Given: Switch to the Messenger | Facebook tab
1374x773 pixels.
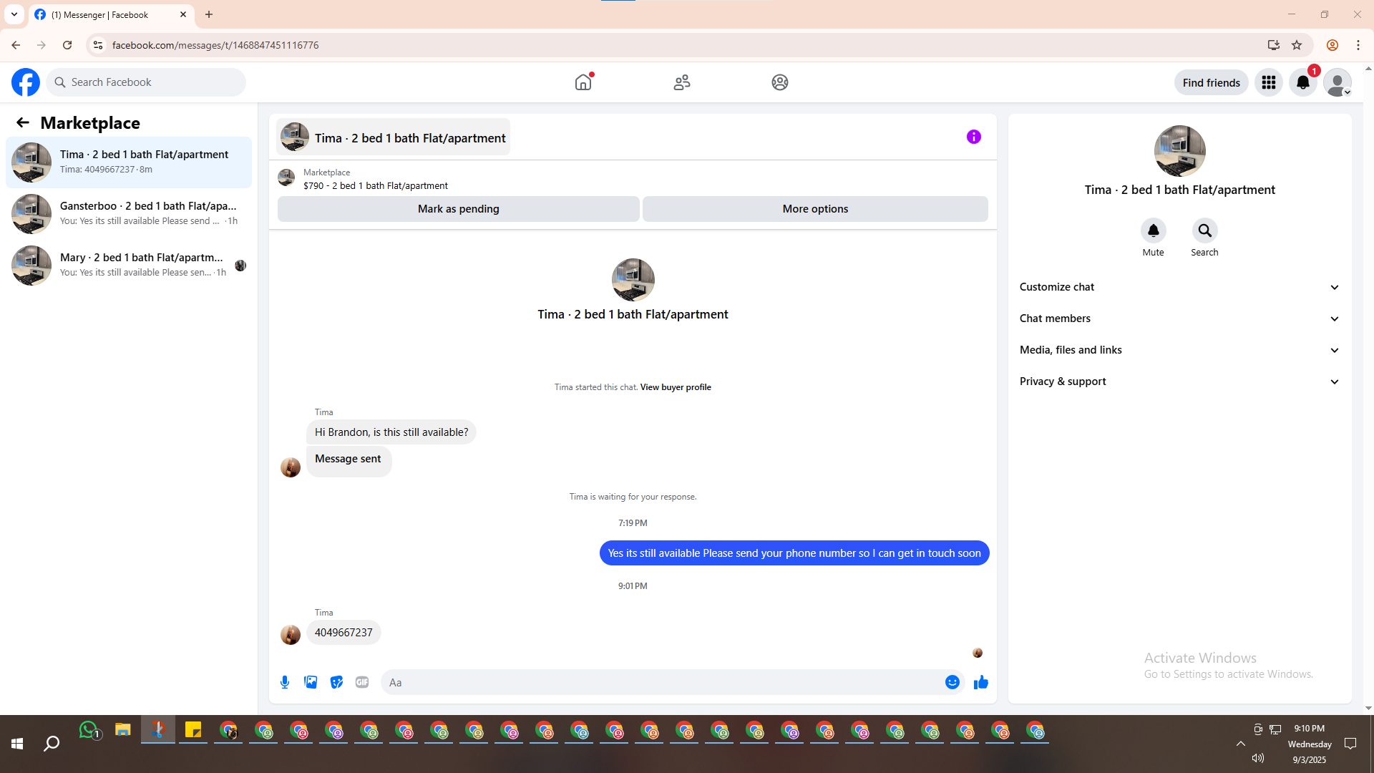Looking at the screenshot, I should (x=111, y=15).
